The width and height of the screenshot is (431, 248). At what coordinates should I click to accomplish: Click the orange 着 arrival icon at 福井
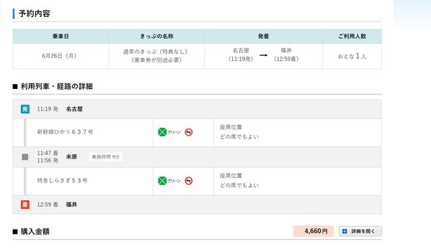tap(25, 205)
